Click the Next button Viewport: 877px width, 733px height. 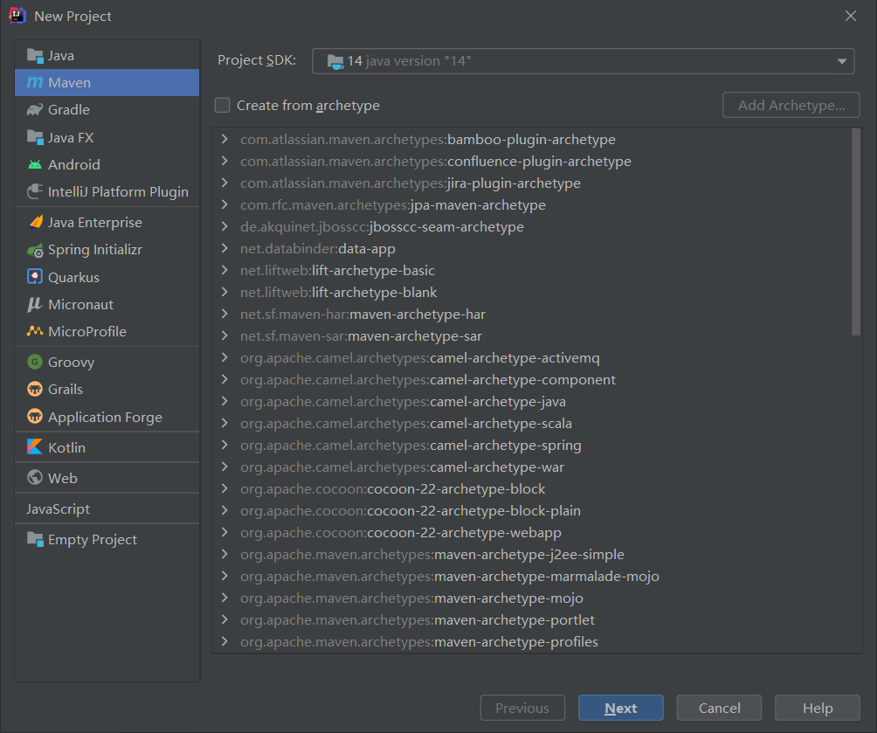(x=621, y=708)
